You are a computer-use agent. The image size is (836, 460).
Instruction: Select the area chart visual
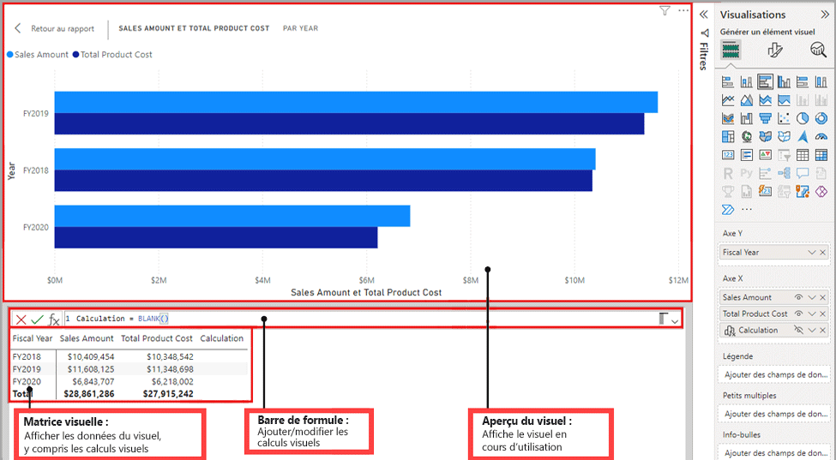click(x=747, y=100)
